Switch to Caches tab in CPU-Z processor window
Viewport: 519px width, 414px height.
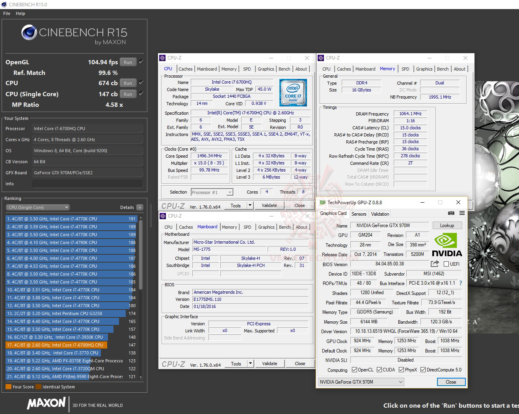coord(186,69)
